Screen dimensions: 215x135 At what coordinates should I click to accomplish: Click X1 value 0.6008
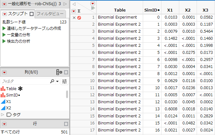(x=171, y=109)
